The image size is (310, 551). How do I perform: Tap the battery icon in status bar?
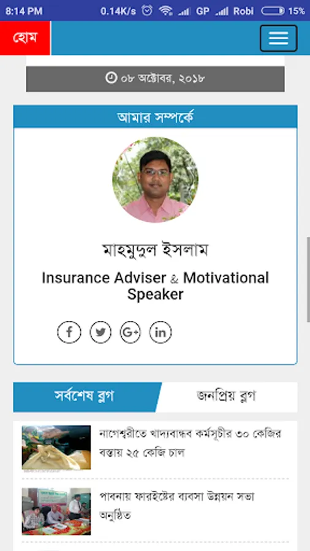coord(273,11)
